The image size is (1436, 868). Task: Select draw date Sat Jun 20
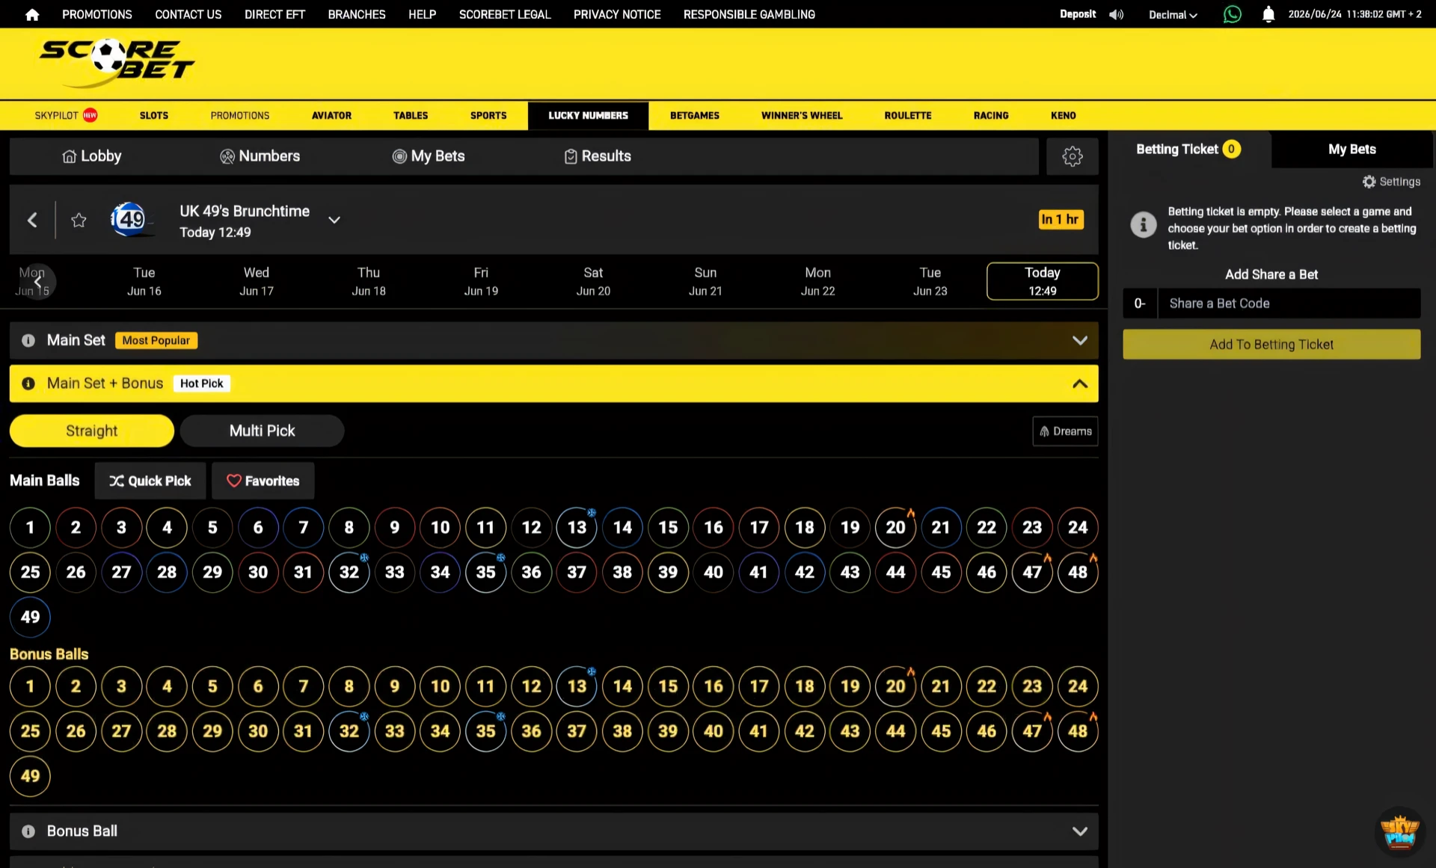pos(593,281)
